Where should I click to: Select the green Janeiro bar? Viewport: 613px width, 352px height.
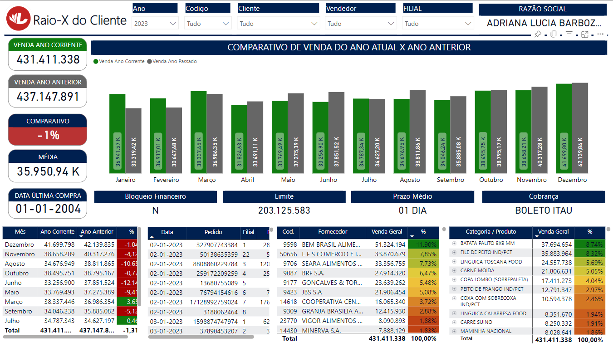(x=118, y=133)
